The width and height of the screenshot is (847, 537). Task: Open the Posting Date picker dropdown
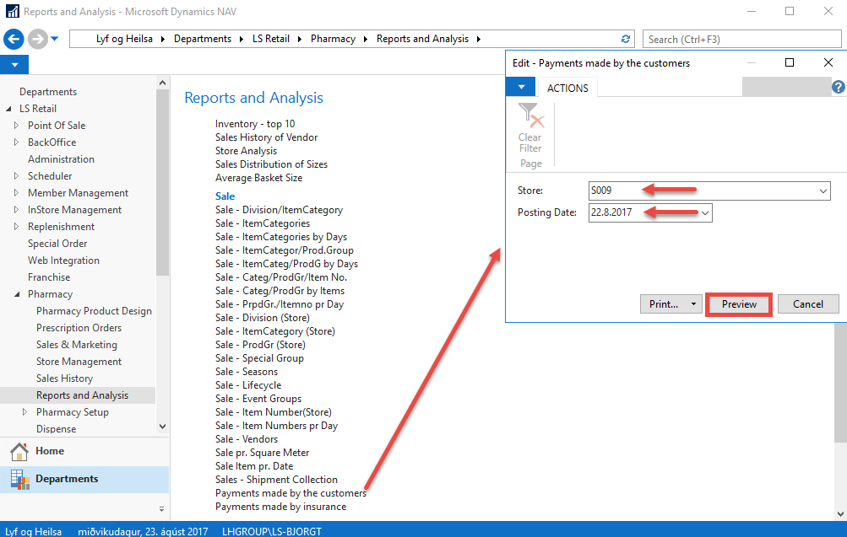[x=704, y=213]
